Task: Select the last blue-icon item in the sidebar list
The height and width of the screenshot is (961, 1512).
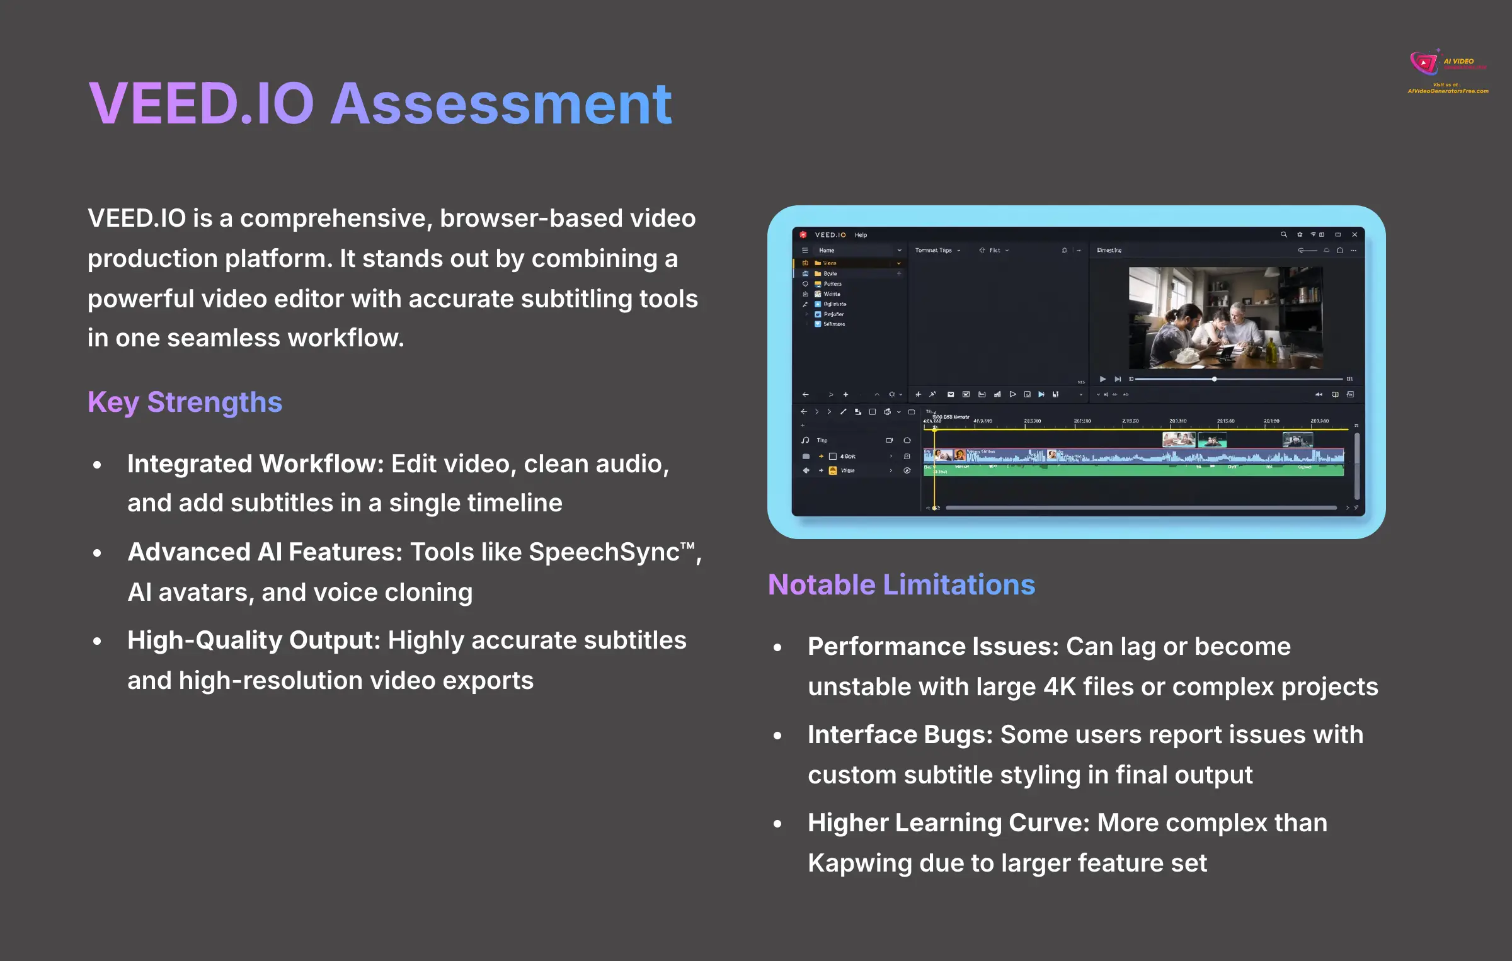Action: [x=830, y=324]
